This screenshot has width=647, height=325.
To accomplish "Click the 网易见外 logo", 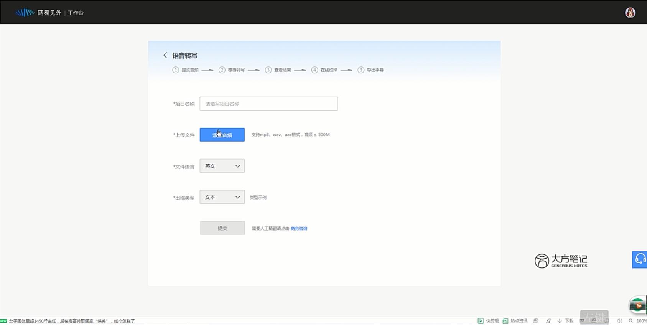I will coord(38,13).
